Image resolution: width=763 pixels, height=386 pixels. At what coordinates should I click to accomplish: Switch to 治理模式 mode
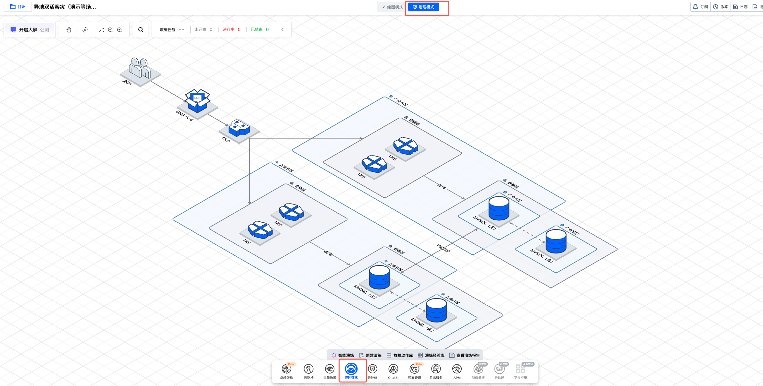click(423, 7)
